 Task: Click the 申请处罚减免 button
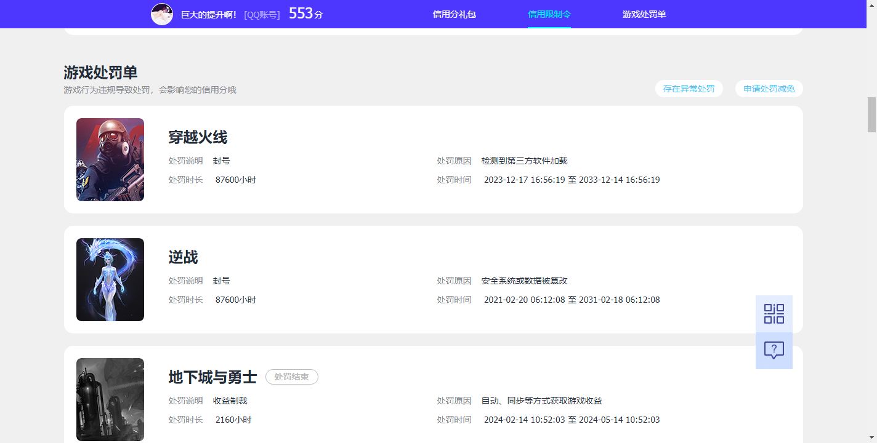(768, 88)
